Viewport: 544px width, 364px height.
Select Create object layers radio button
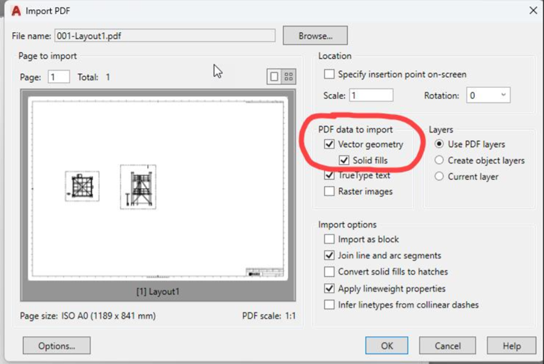point(439,160)
